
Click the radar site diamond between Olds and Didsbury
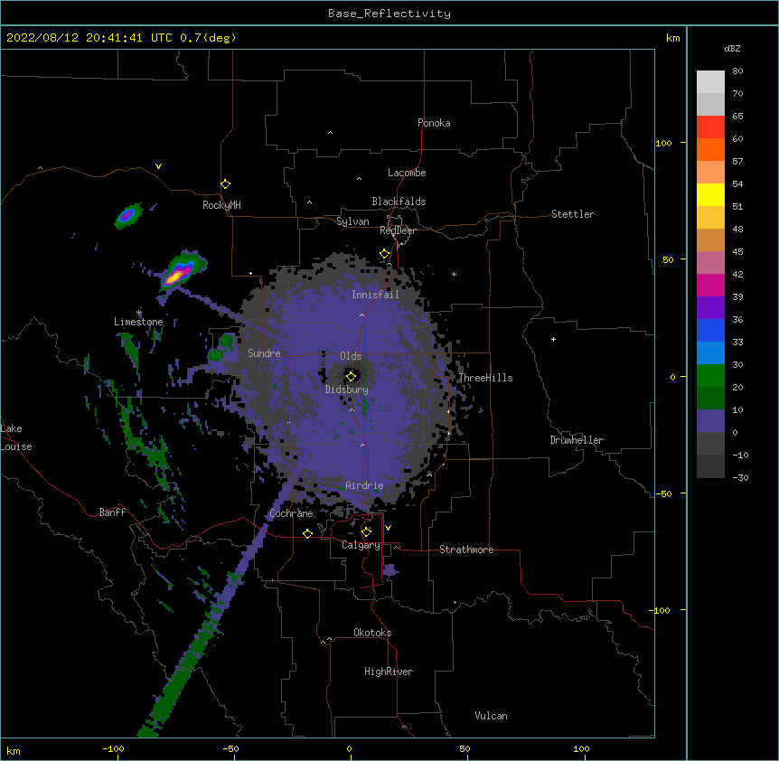pyautogui.click(x=351, y=377)
